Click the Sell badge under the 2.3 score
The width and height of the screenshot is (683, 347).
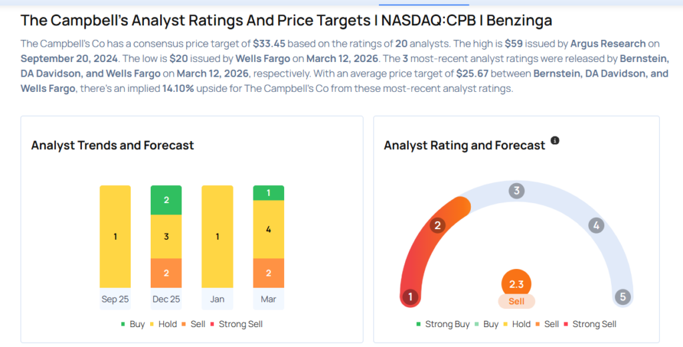pyautogui.click(x=516, y=301)
